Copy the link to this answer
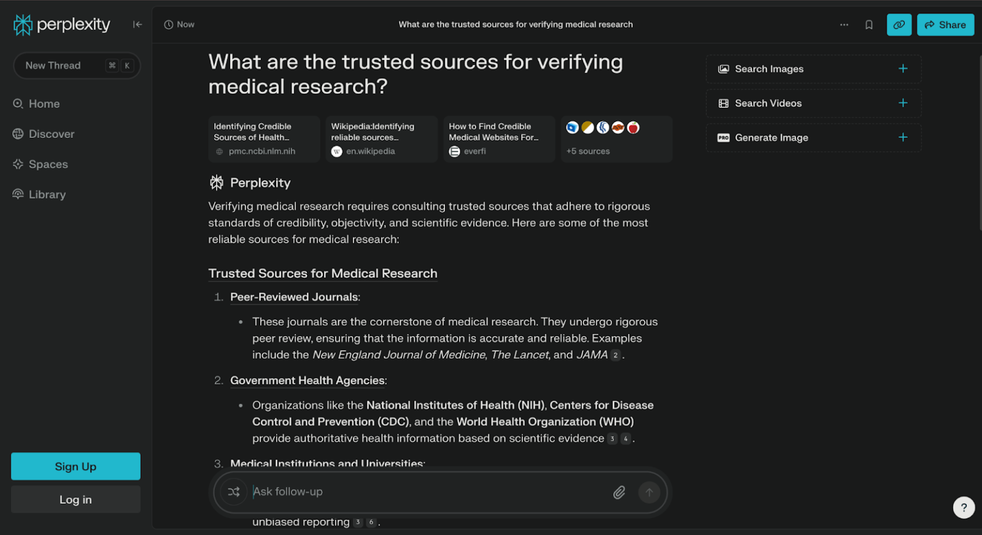982x535 pixels. click(x=899, y=24)
